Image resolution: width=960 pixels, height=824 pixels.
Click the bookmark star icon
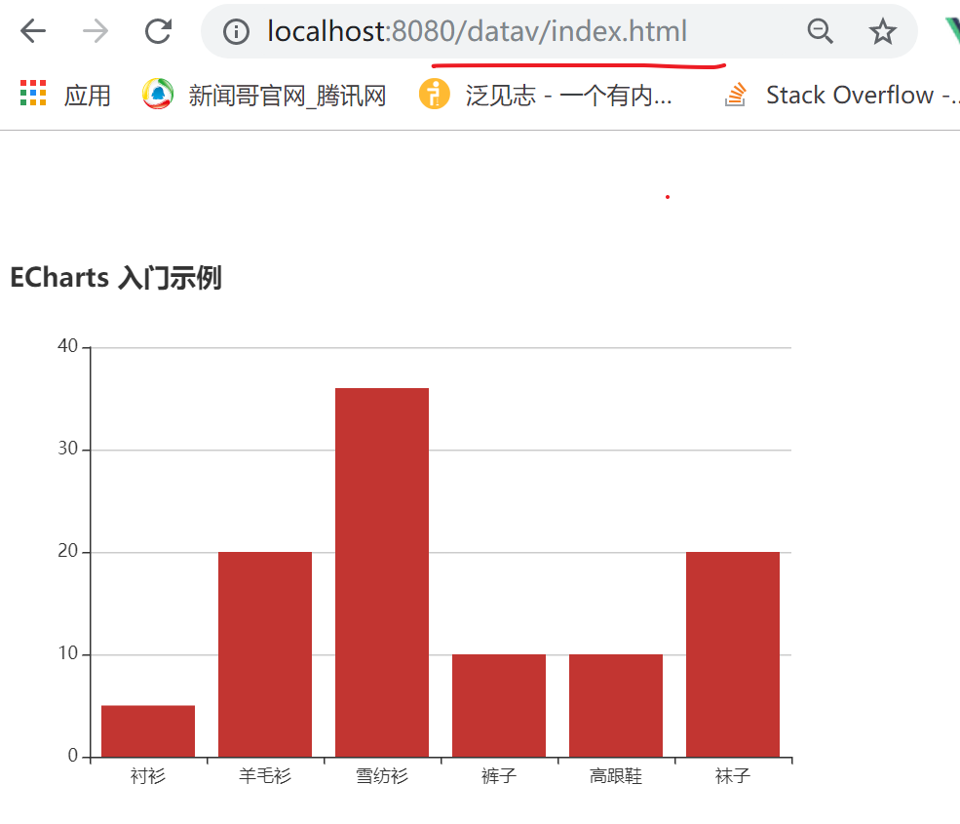882,30
